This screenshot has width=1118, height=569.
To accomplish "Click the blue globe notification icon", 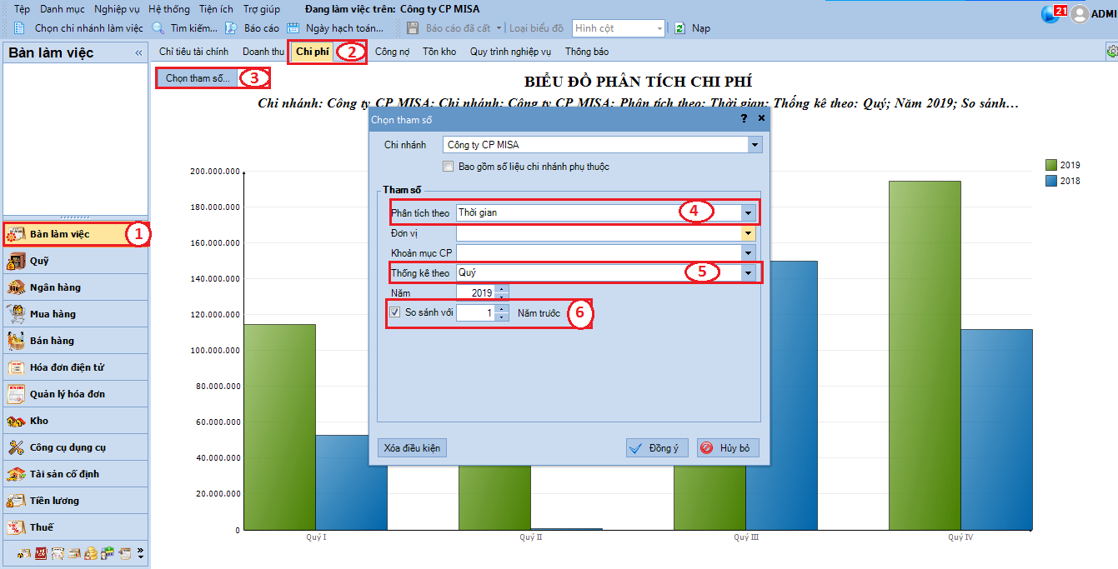I will [x=1050, y=14].
